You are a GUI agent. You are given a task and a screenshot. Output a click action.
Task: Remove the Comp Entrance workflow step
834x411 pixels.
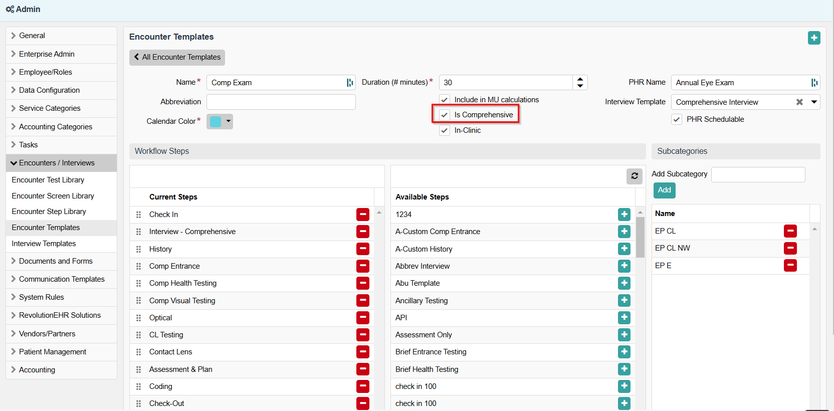363,266
